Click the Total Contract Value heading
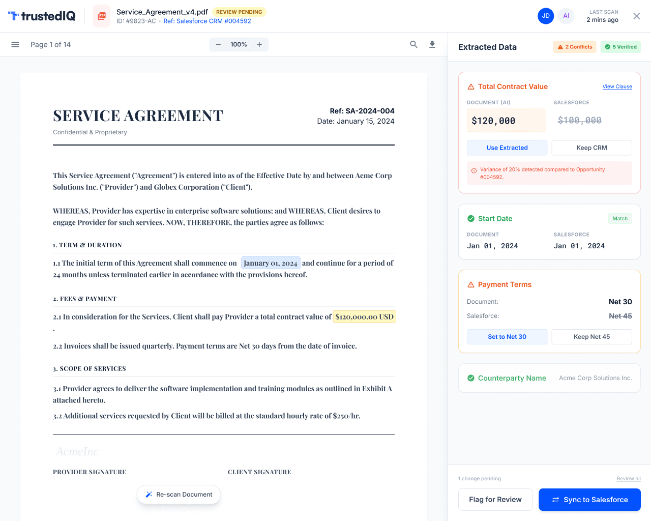Image resolution: width=651 pixels, height=521 pixels. tap(513, 87)
